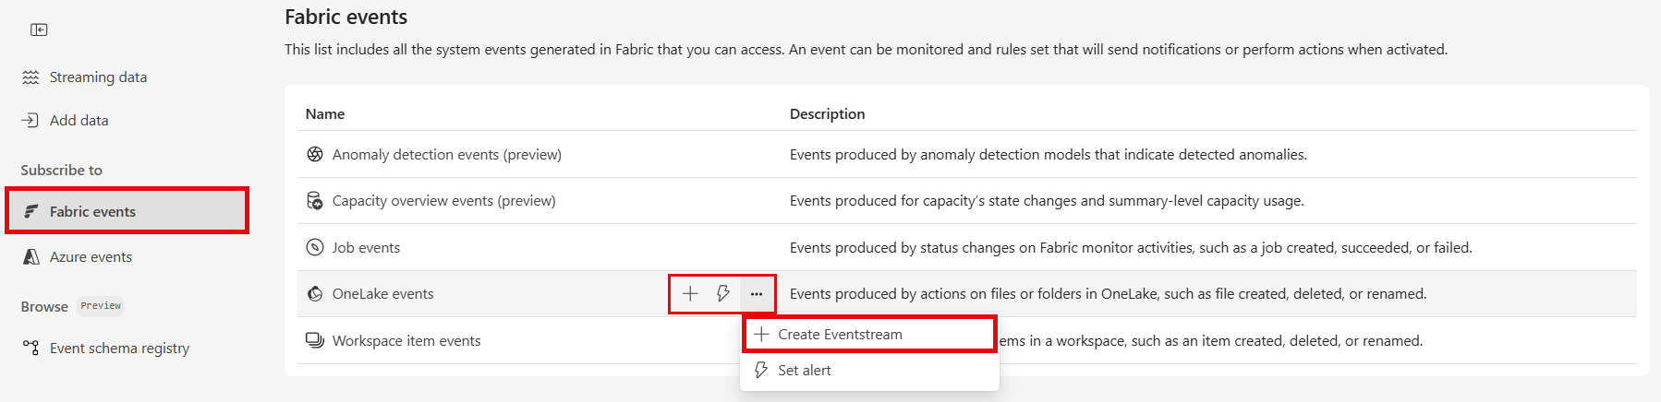Click the Job events clock icon
The height and width of the screenshot is (402, 1661).
(x=315, y=248)
